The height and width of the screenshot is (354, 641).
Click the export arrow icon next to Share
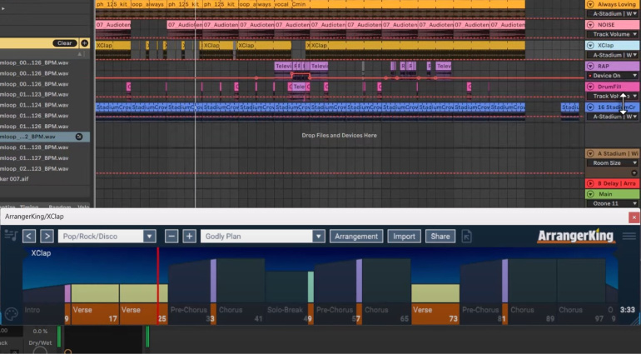pyautogui.click(x=466, y=237)
